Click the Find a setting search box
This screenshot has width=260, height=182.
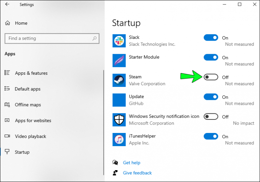click(x=52, y=39)
